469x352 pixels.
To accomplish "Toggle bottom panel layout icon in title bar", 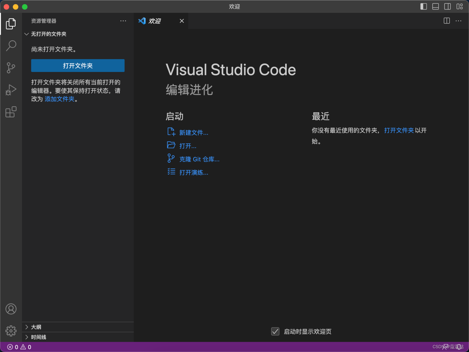I will [x=436, y=6].
